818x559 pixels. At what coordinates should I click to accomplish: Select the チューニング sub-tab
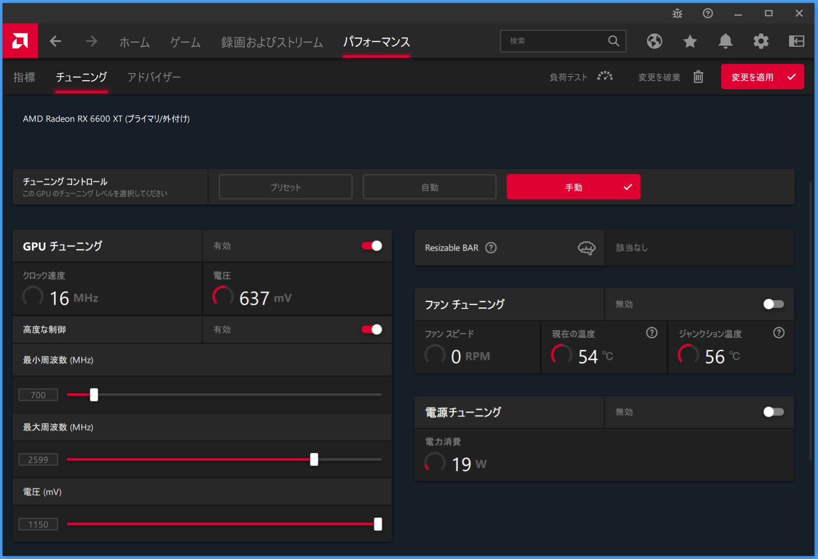(81, 77)
